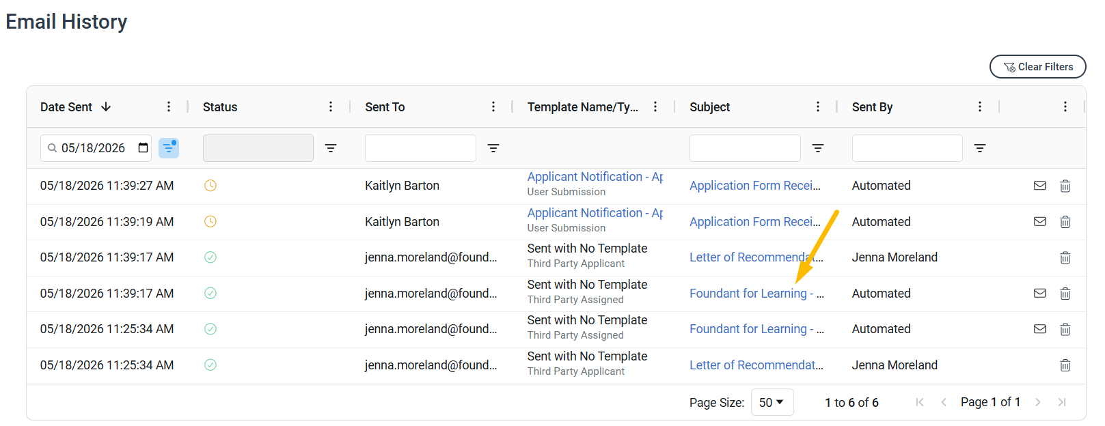The height and width of the screenshot is (426, 1105).
Task: Open the last actions column menu
Action: pyautogui.click(x=1065, y=106)
